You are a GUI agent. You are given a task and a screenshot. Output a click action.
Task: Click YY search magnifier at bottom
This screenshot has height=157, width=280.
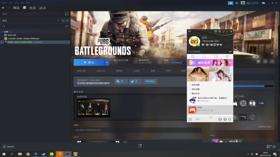230,119
